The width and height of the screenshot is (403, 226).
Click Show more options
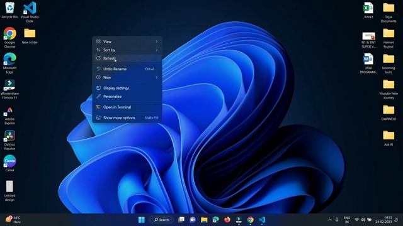(127, 118)
